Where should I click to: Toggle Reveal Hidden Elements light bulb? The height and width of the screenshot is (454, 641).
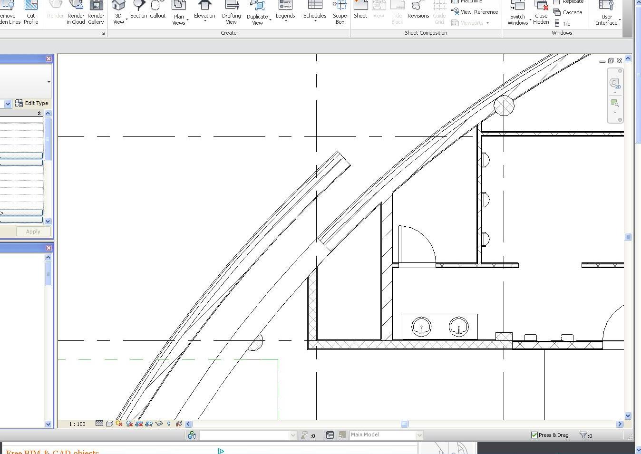(169, 424)
